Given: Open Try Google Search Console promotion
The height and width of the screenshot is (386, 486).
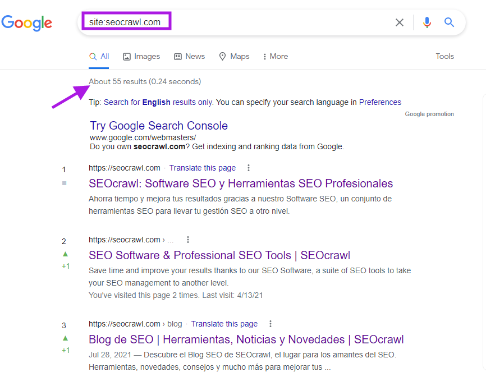Looking at the screenshot, I should [159, 126].
